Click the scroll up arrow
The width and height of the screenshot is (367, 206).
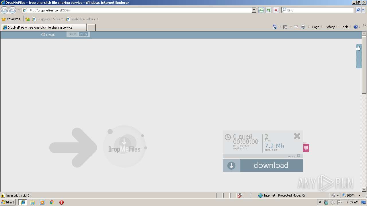click(364, 34)
